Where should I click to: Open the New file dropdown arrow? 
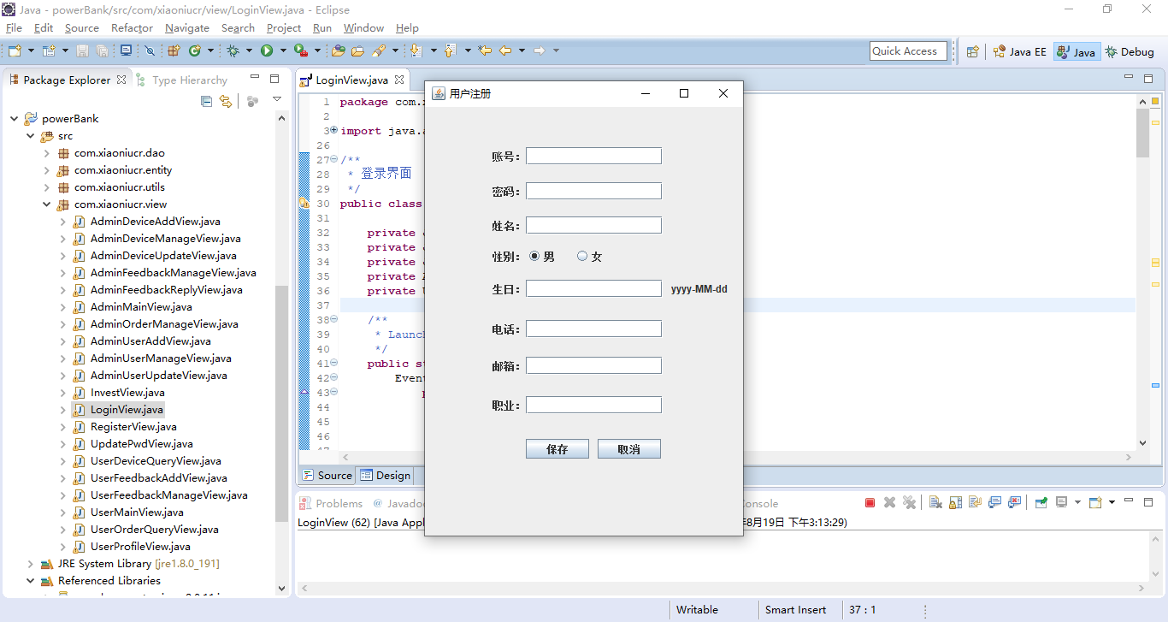coord(32,50)
